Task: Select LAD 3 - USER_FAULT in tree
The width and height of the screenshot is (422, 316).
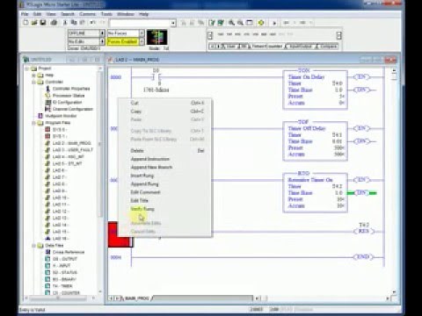Action: [72, 150]
